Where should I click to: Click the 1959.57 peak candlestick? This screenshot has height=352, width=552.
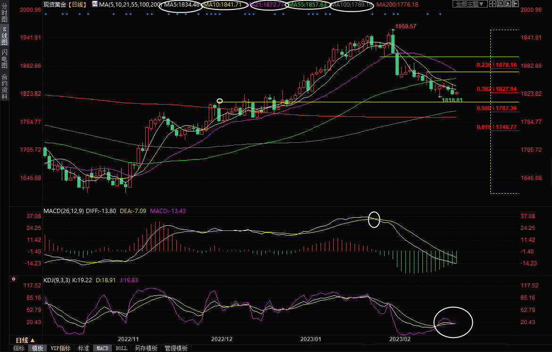click(x=393, y=43)
